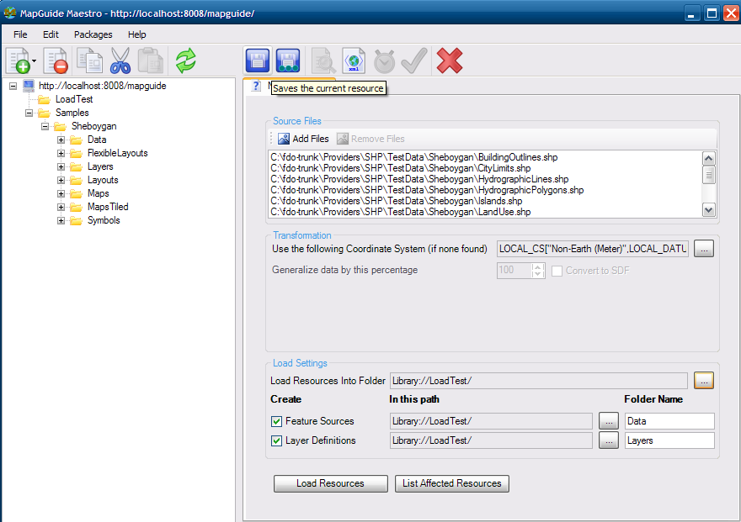
Task: Click the Cut scissors toolbar icon
Action: 120,61
